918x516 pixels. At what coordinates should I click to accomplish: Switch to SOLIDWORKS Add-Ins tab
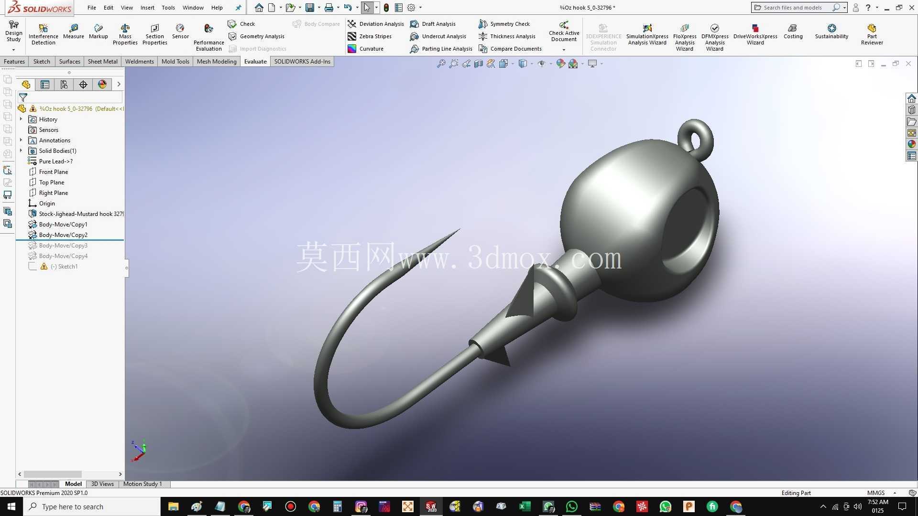[x=302, y=62]
